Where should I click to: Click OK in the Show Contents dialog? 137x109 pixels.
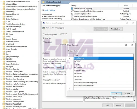click(116, 93)
